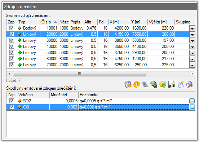Click the Y [m] column header
199x142 pixels.
point(139,22)
